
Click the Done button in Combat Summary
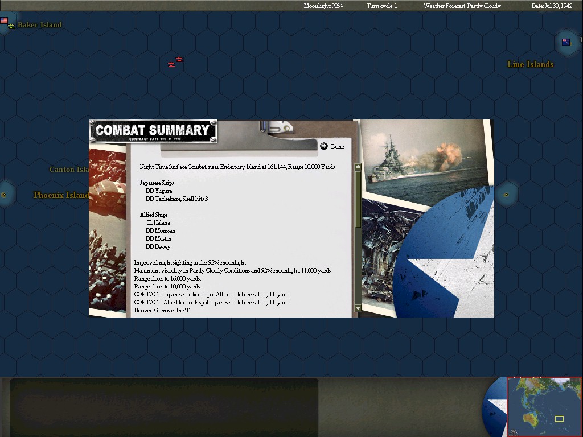click(332, 146)
